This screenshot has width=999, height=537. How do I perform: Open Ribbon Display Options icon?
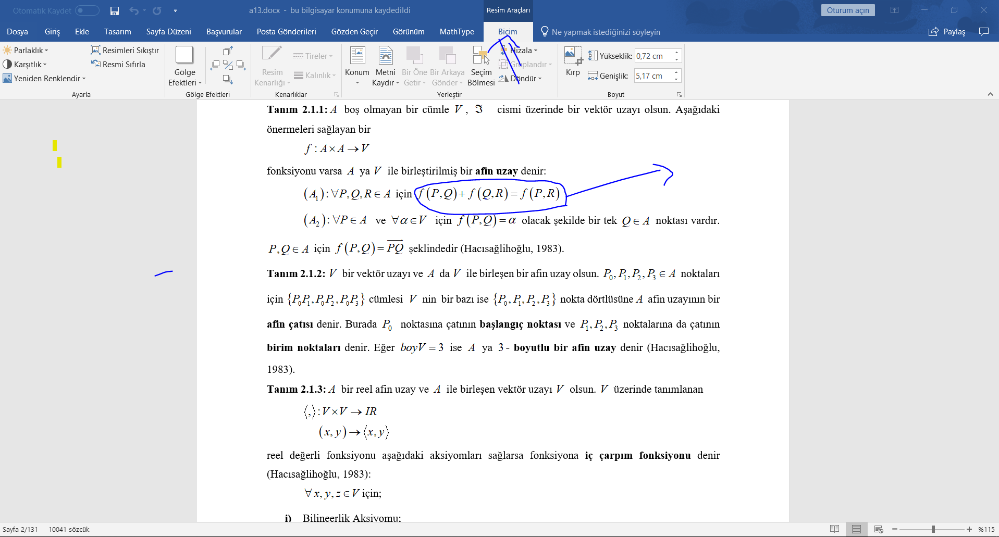coord(895,10)
